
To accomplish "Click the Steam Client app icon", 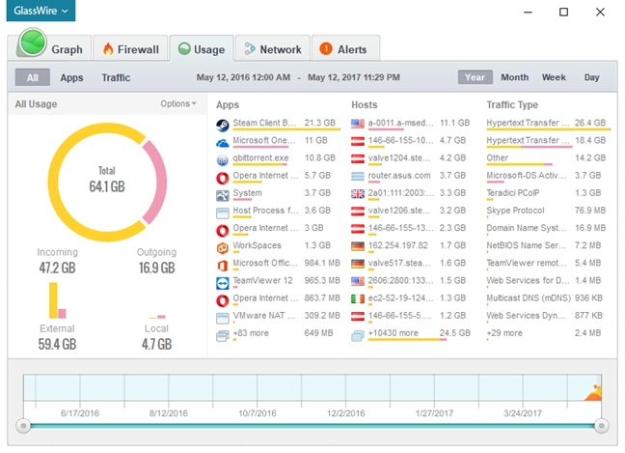I will click(223, 126).
